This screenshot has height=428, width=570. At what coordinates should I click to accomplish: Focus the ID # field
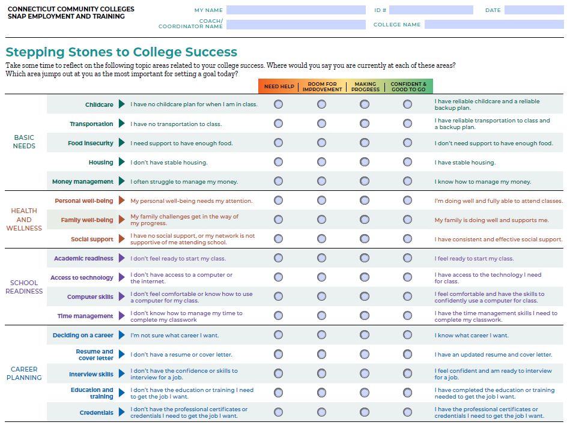click(431, 10)
